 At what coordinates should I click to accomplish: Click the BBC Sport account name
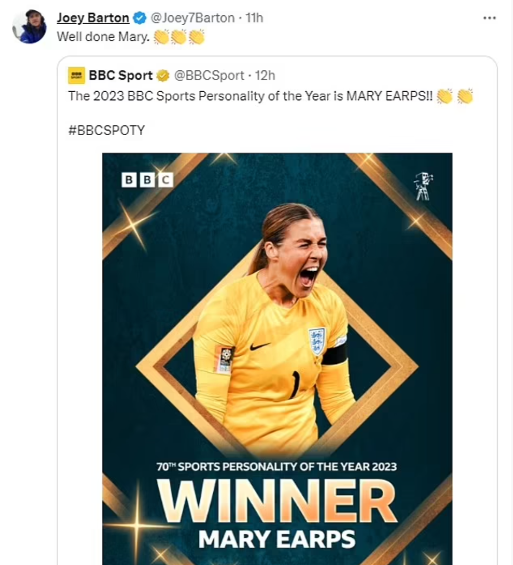point(121,75)
